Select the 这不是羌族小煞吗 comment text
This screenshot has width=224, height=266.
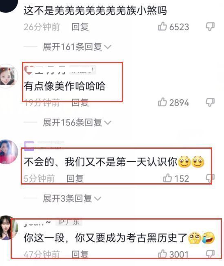95,11
